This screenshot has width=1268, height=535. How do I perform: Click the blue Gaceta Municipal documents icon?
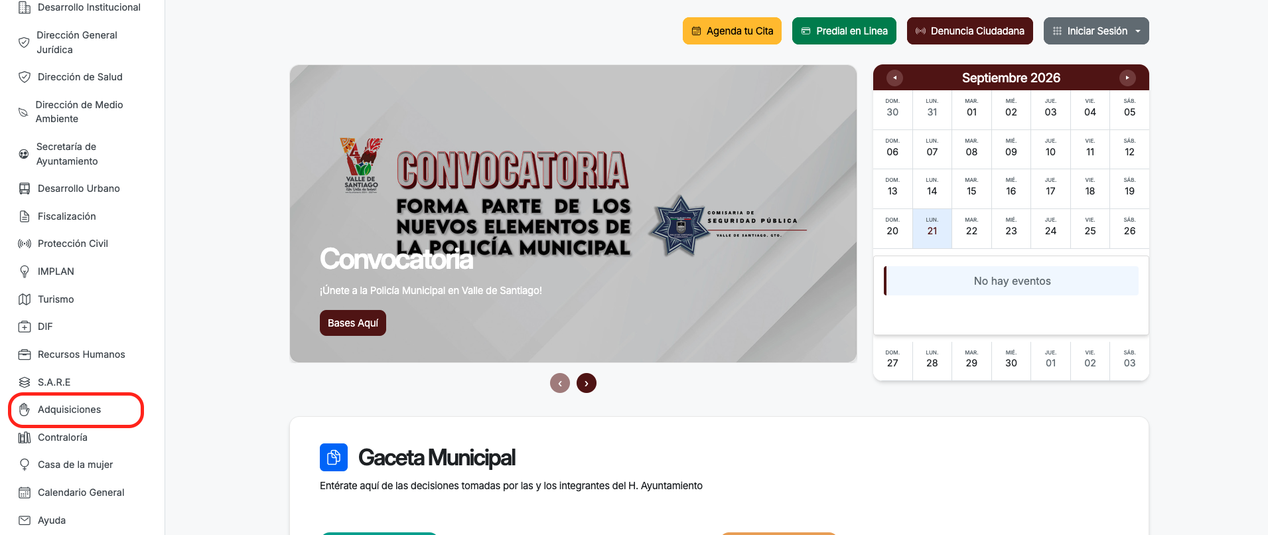pos(334,457)
